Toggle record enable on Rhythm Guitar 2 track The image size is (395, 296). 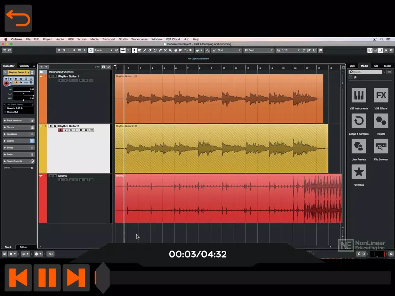(x=60, y=130)
